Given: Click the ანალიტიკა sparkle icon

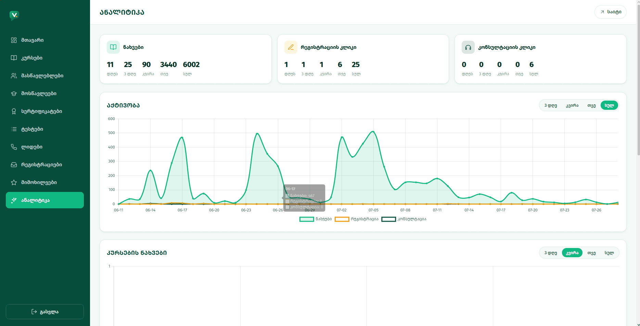Looking at the screenshot, I should tap(14, 200).
